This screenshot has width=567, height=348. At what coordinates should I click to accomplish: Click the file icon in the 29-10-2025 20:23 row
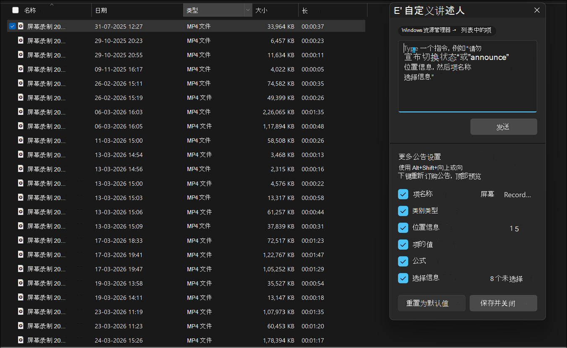click(20, 41)
